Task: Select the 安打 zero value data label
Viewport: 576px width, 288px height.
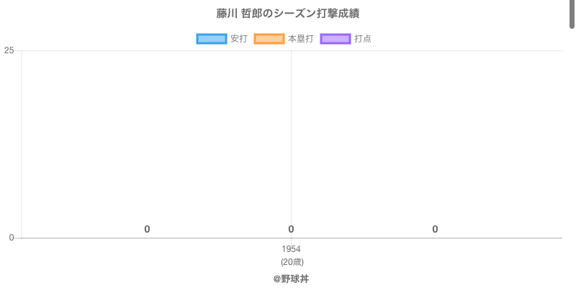Action: point(147,229)
